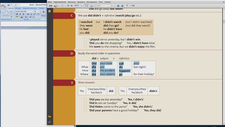Viewport: 225px width, 127px height.
Task: Click the Redo icon in Word quick access
Action: 15,5
